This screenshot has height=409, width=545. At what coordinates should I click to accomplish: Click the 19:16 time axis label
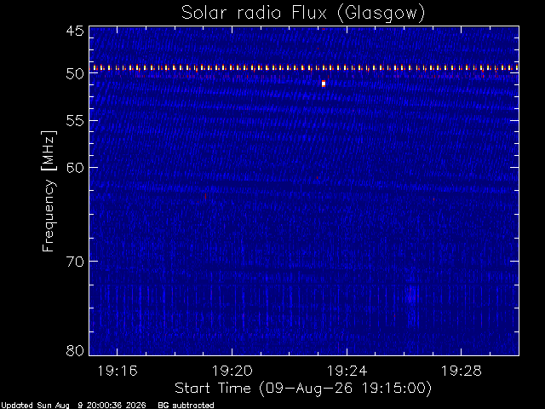tap(118, 371)
